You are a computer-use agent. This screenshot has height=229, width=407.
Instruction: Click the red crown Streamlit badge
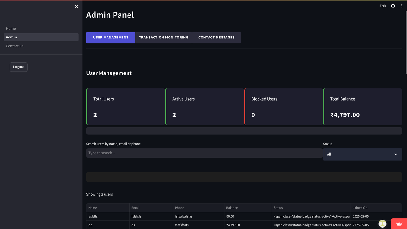pyautogui.click(x=399, y=224)
